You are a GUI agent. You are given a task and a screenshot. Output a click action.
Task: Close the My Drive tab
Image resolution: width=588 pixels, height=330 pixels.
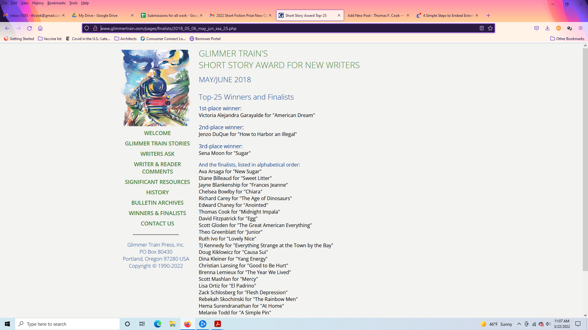tap(132, 15)
